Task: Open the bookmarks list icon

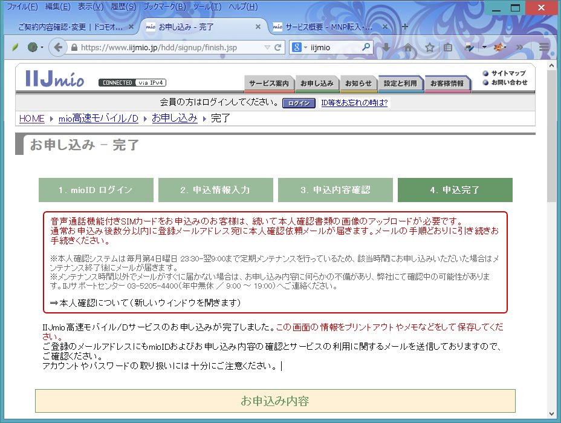Action: click(447, 47)
